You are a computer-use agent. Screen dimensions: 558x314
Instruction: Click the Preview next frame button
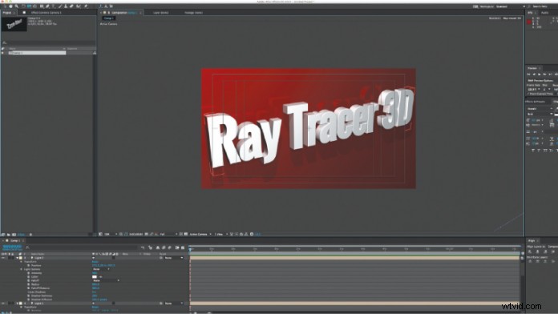tap(544, 74)
